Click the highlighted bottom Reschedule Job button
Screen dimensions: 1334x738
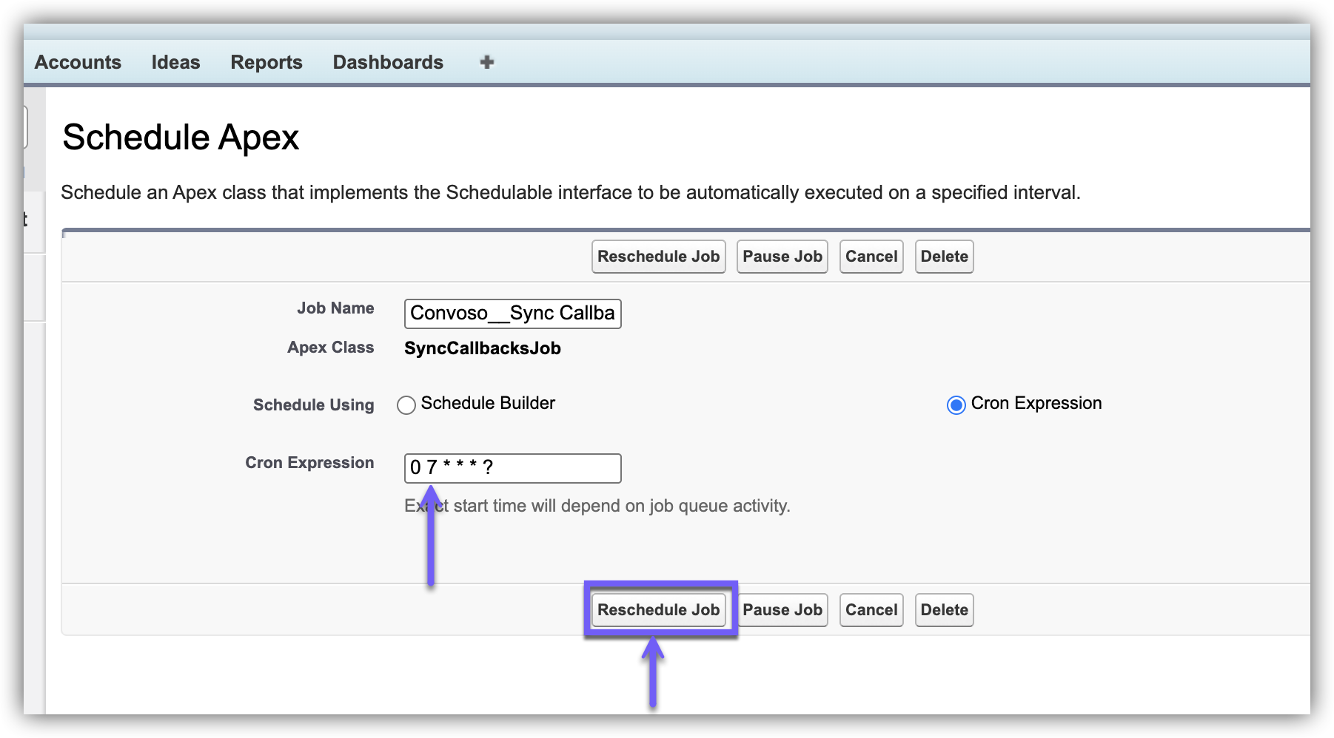(658, 610)
